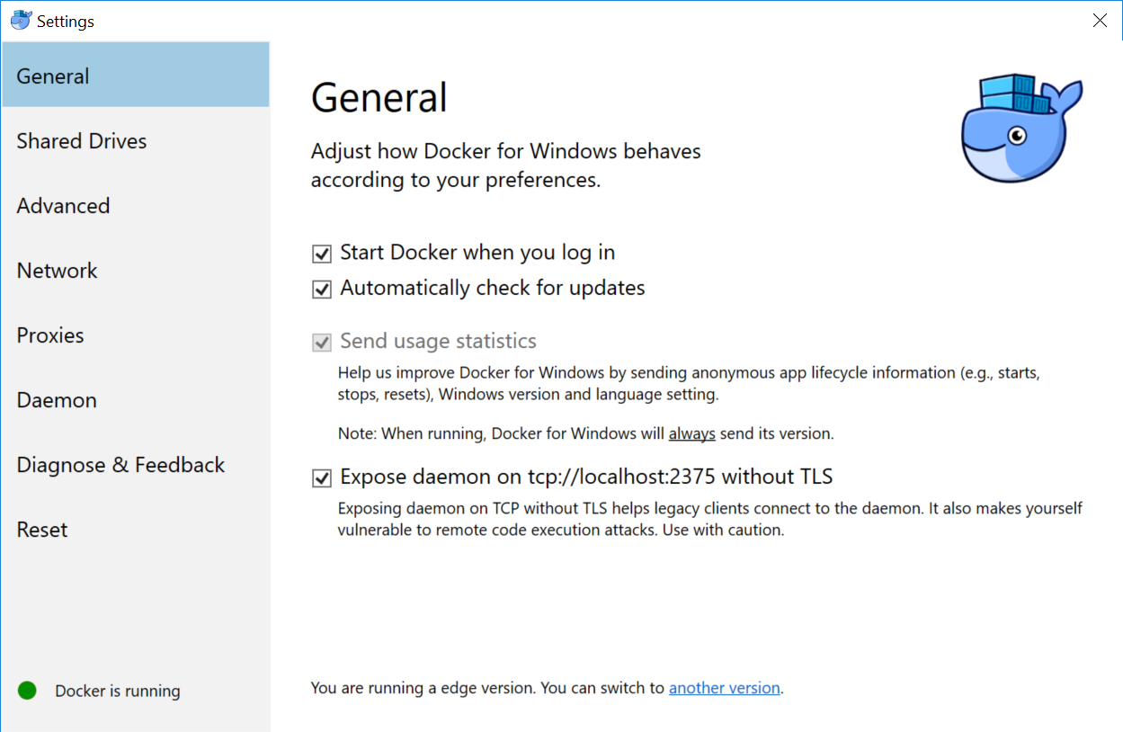
Task: Go to Diagnose & Feedback
Action: [x=120, y=465]
